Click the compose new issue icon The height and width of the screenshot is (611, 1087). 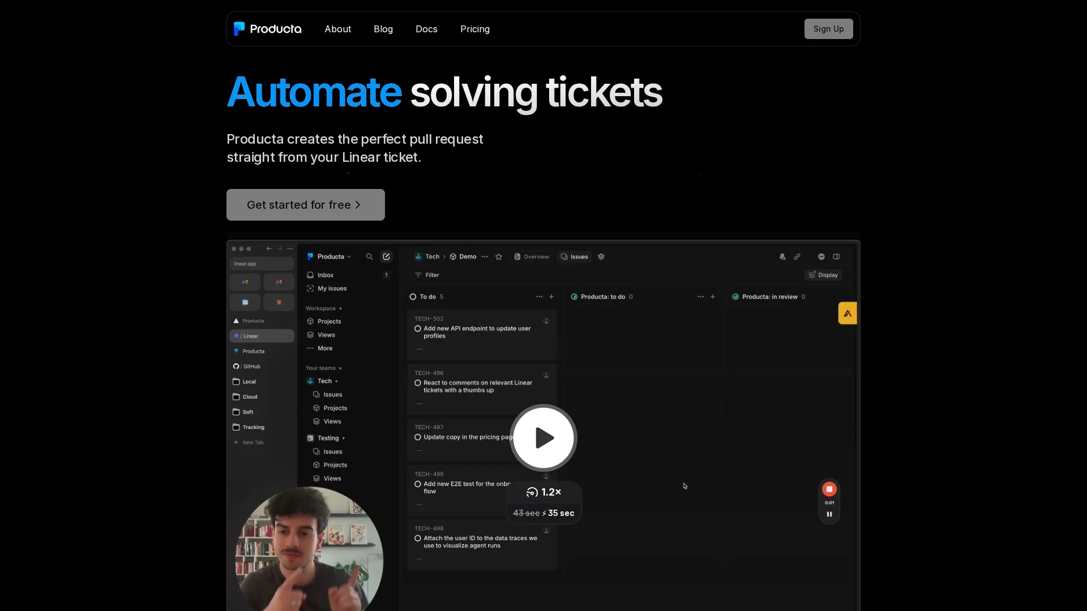[386, 257]
